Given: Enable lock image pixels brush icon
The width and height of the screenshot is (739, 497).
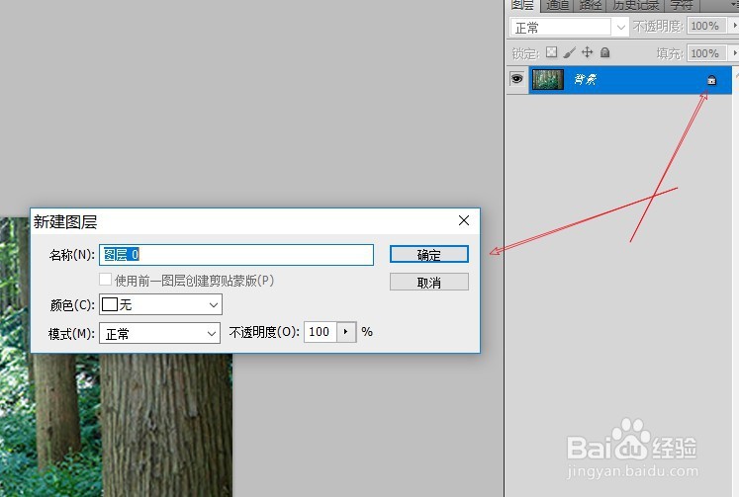Looking at the screenshot, I should 569,52.
